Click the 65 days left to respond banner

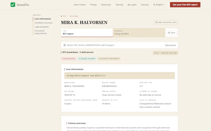point(119,75)
